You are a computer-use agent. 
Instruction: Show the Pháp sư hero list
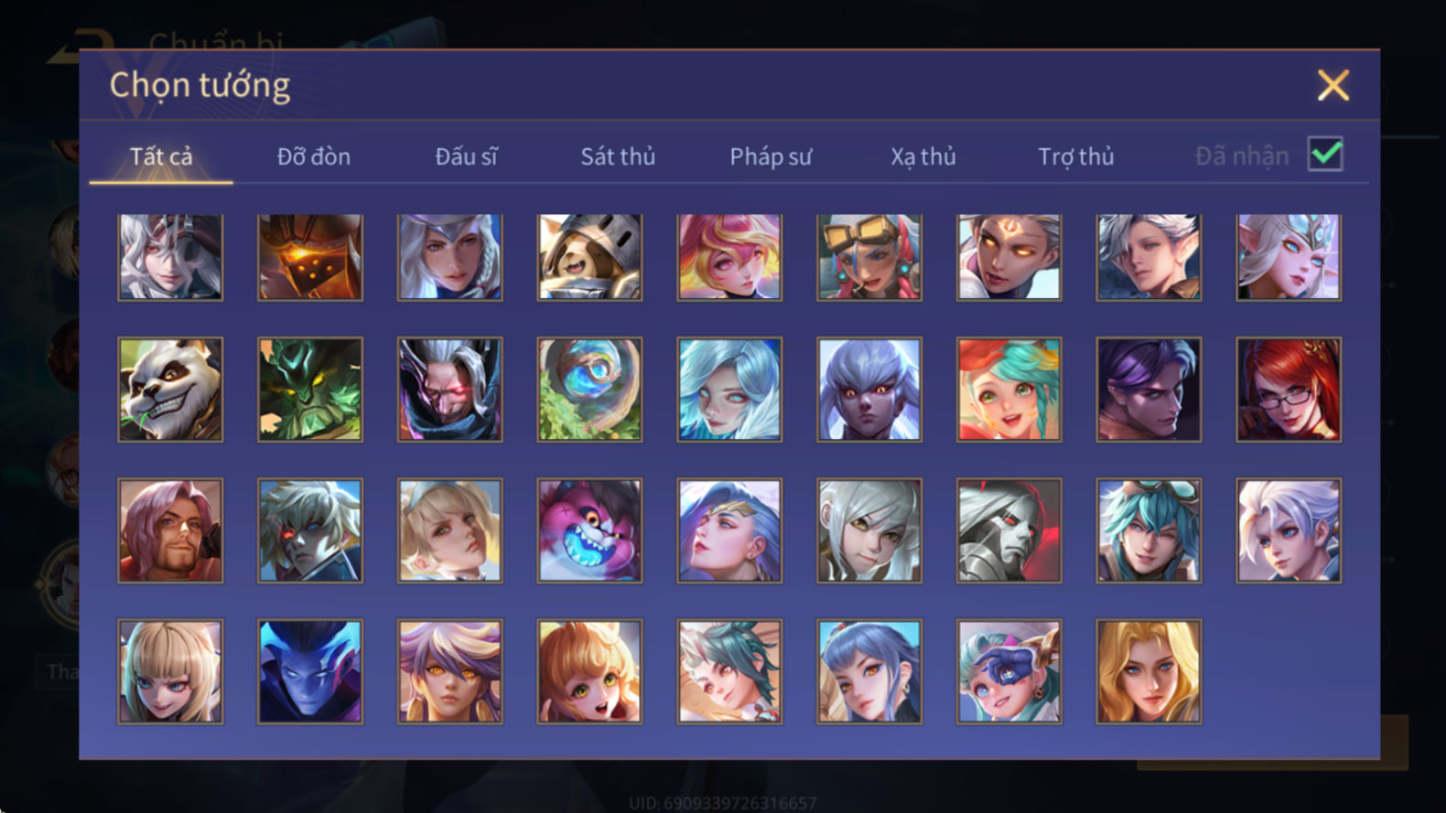771,156
